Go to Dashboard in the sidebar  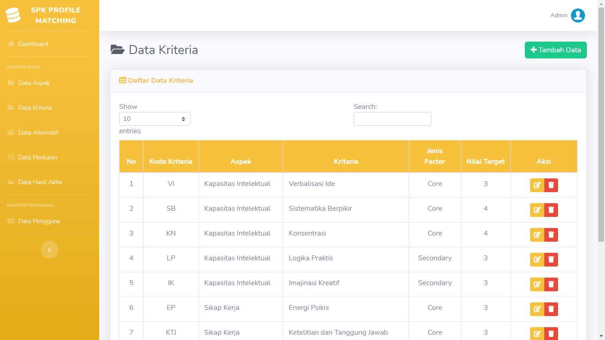[x=50, y=44]
